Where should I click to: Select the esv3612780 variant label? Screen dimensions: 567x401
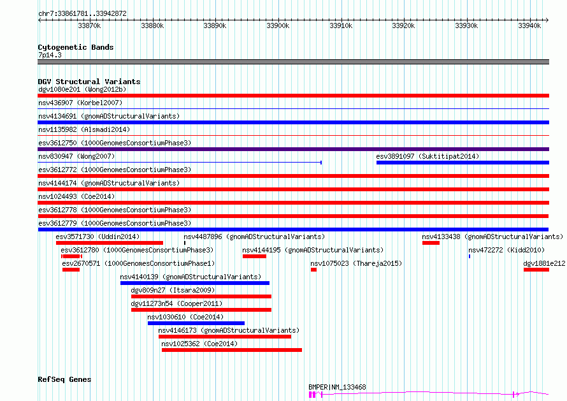click(x=137, y=250)
